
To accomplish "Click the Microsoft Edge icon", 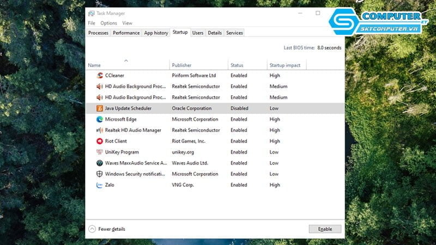I will 100,119.
